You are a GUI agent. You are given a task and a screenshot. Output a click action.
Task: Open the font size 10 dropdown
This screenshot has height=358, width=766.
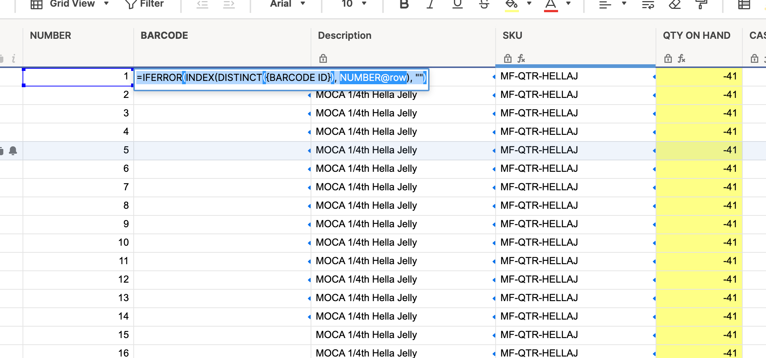pyautogui.click(x=353, y=4)
